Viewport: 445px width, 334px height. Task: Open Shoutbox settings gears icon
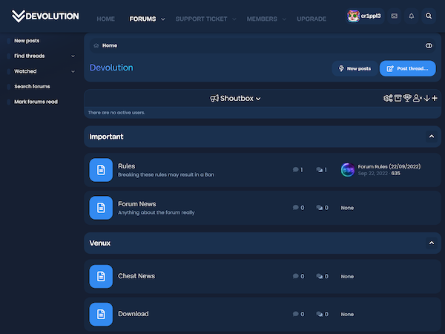388,98
